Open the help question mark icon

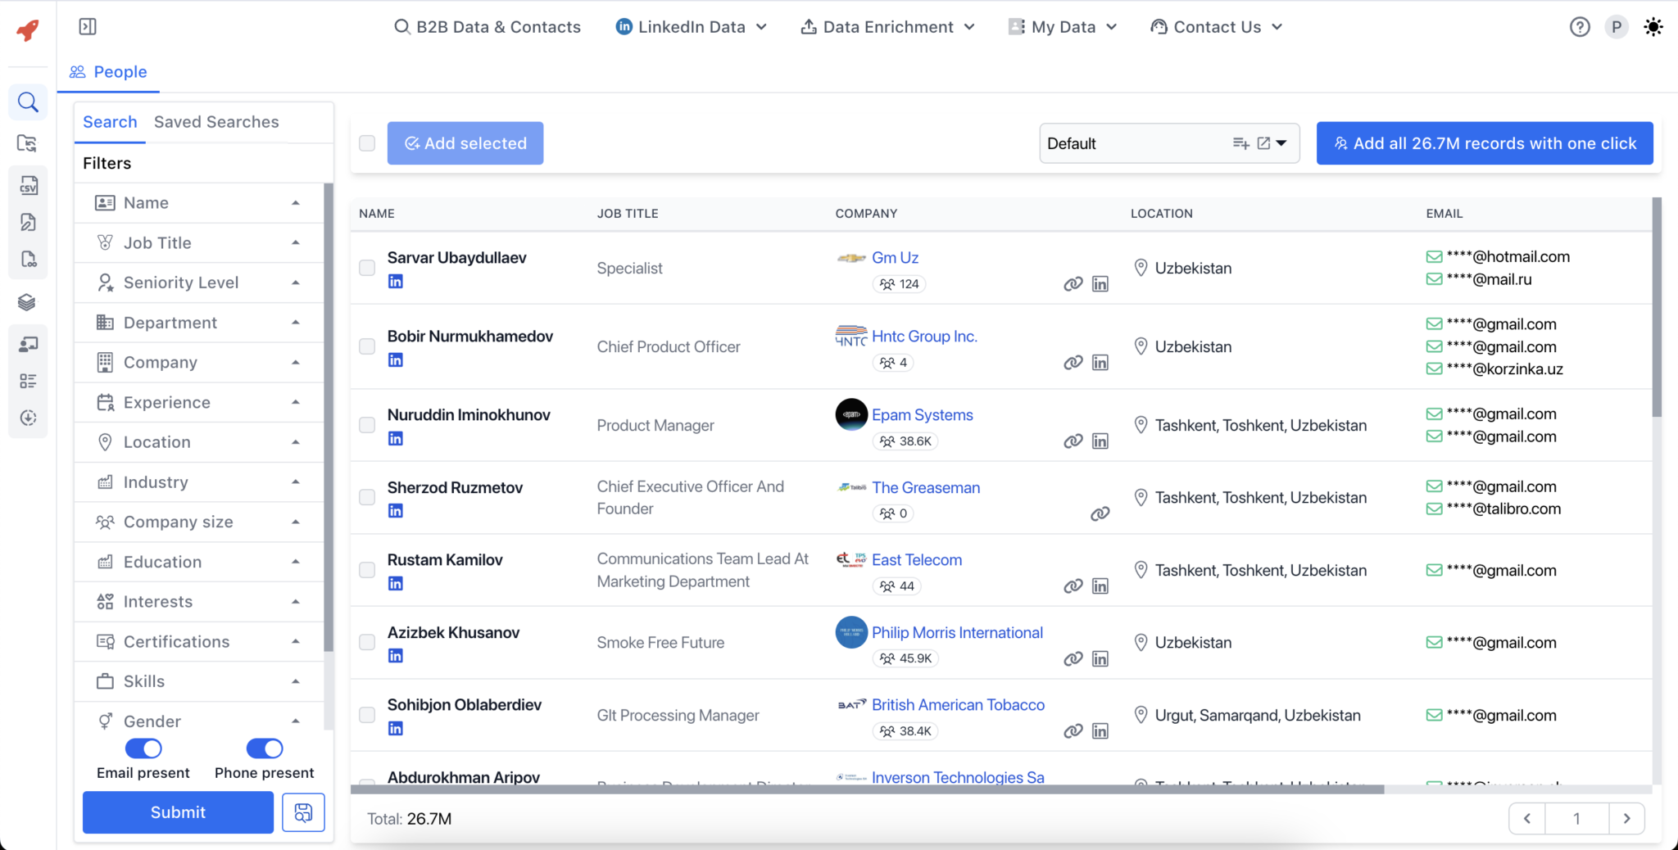(1579, 26)
